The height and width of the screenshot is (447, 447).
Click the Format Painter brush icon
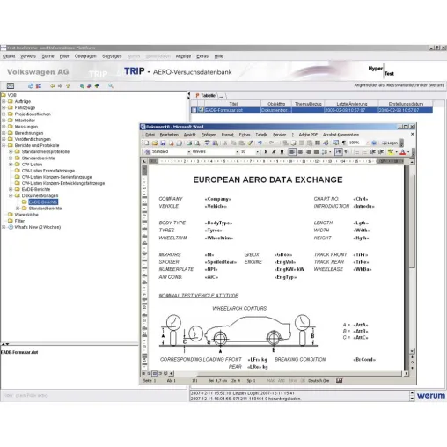pyautogui.click(x=250, y=143)
